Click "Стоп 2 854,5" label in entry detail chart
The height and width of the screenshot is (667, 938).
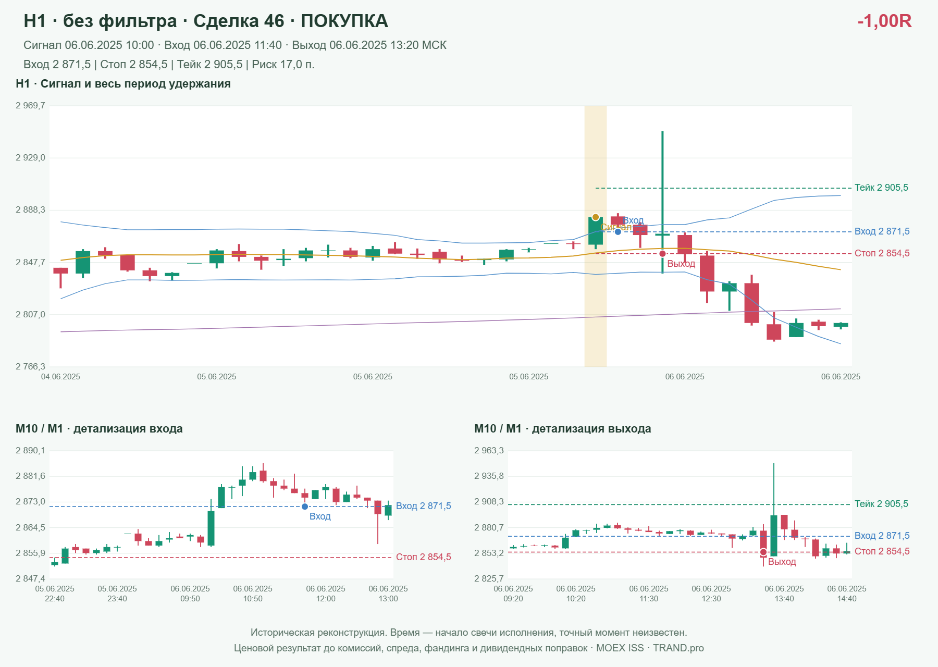point(423,557)
